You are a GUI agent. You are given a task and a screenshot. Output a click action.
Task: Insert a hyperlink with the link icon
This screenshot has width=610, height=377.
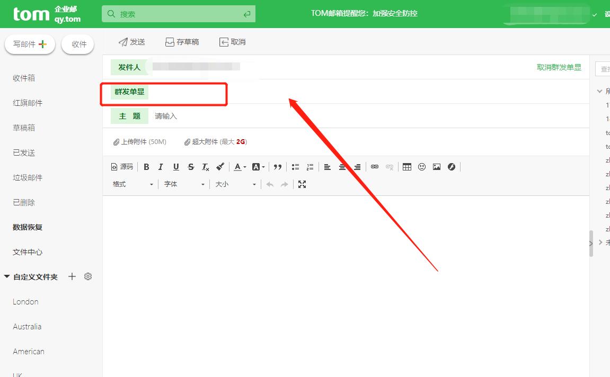click(374, 166)
